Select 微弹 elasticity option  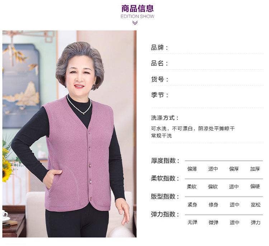[x=213, y=222]
